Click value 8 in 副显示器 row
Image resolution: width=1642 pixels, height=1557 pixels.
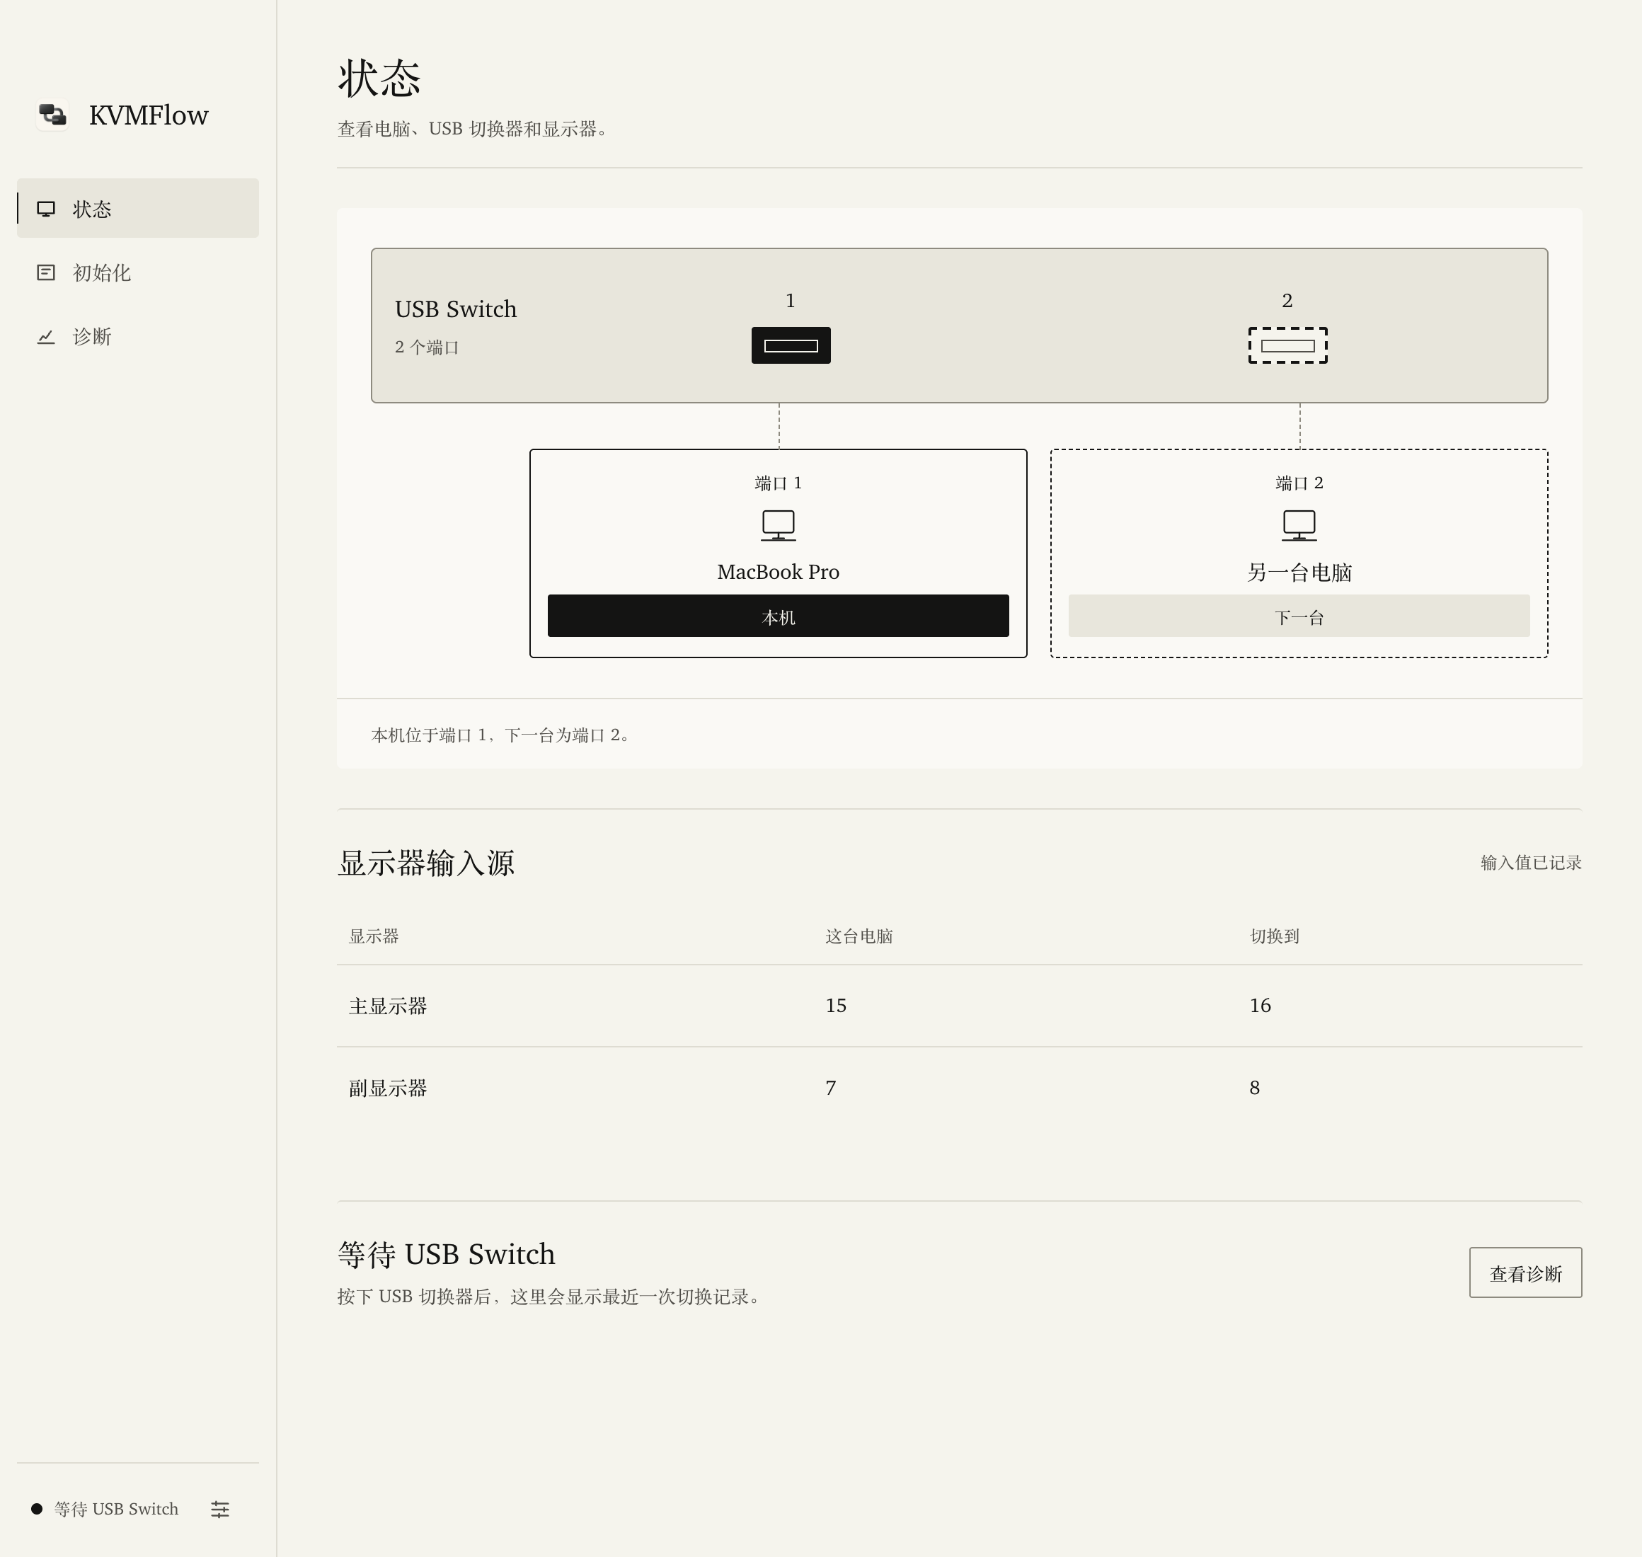[1254, 1088]
